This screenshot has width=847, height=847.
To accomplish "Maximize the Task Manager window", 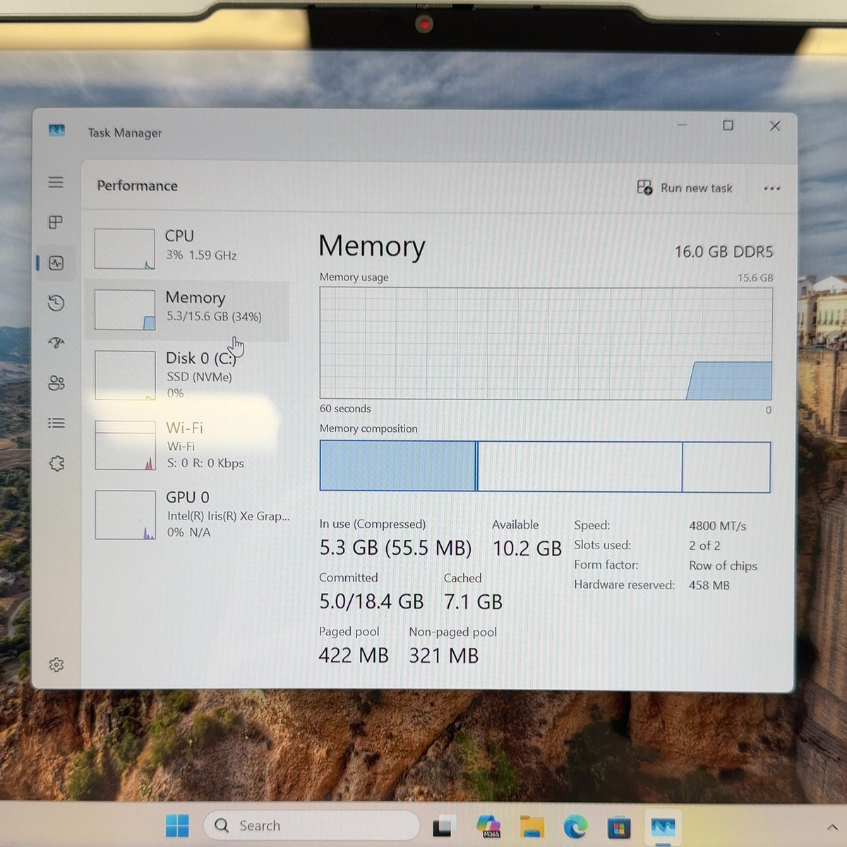I will [x=728, y=126].
